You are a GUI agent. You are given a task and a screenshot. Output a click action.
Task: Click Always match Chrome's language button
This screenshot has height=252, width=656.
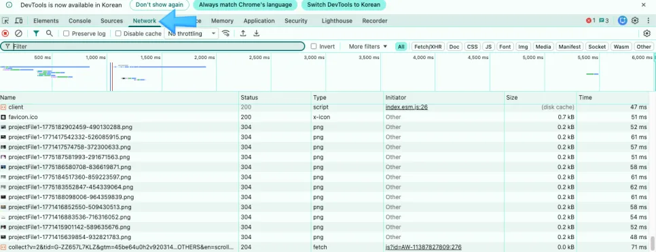pyautogui.click(x=245, y=5)
